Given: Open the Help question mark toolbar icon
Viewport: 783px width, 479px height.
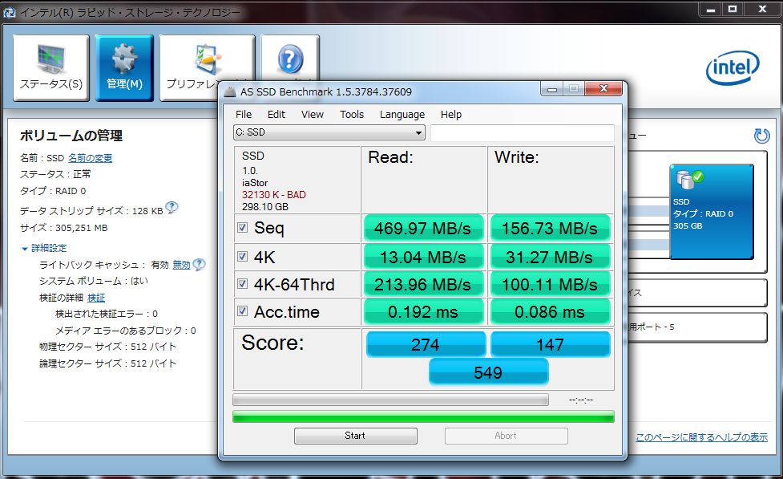Looking at the screenshot, I should (x=290, y=58).
